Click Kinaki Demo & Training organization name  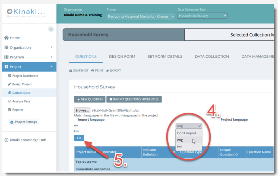83,15
